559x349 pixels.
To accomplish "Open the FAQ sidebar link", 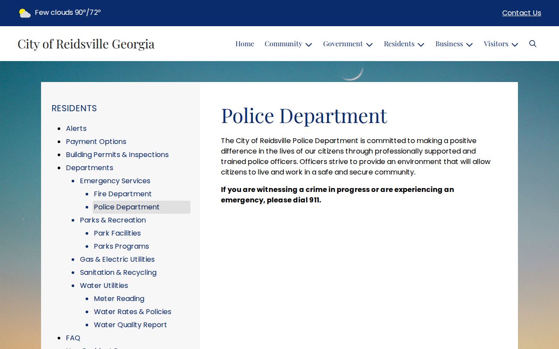I will pyautogui.click(x=73, y=338).
